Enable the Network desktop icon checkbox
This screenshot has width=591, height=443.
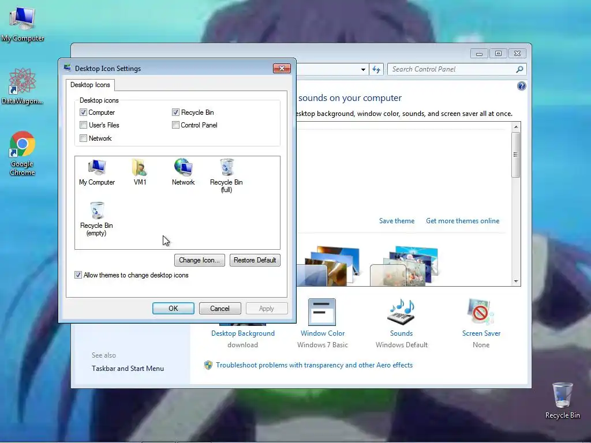(83, 138)
